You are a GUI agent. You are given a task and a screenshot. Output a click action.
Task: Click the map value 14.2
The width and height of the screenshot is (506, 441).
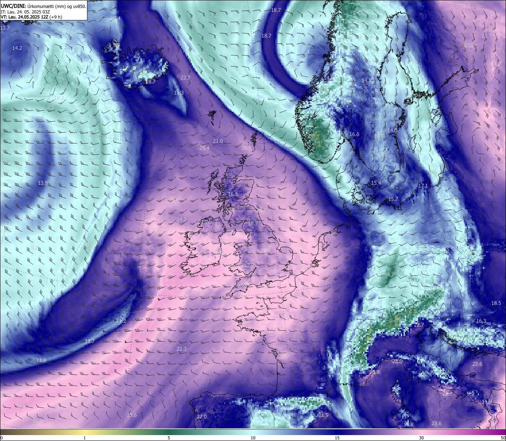coord(17,48)
